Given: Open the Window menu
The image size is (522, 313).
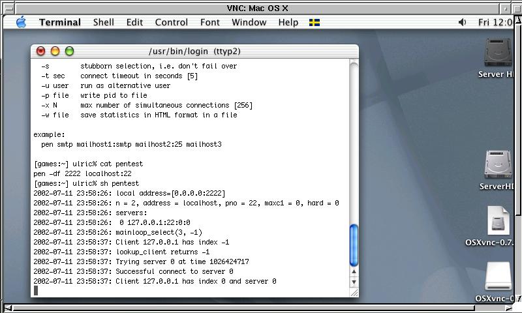Looking at the screenshot, I should [249, 22].
